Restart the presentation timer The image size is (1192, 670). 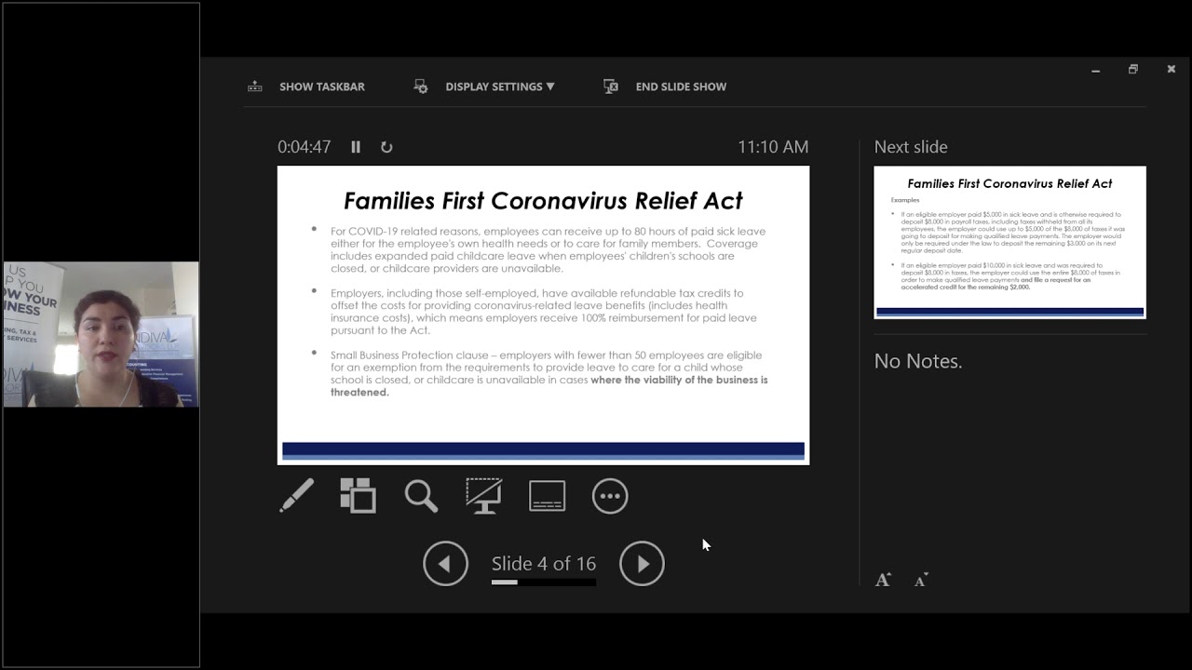click(386, 147)
